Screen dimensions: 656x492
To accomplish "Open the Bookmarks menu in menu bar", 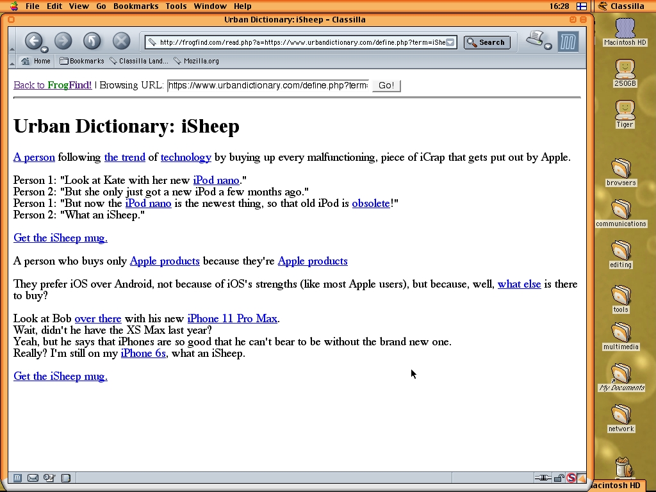I will 136,6.
